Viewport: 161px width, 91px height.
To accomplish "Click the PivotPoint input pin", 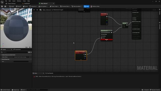I will tap(102, 36).
